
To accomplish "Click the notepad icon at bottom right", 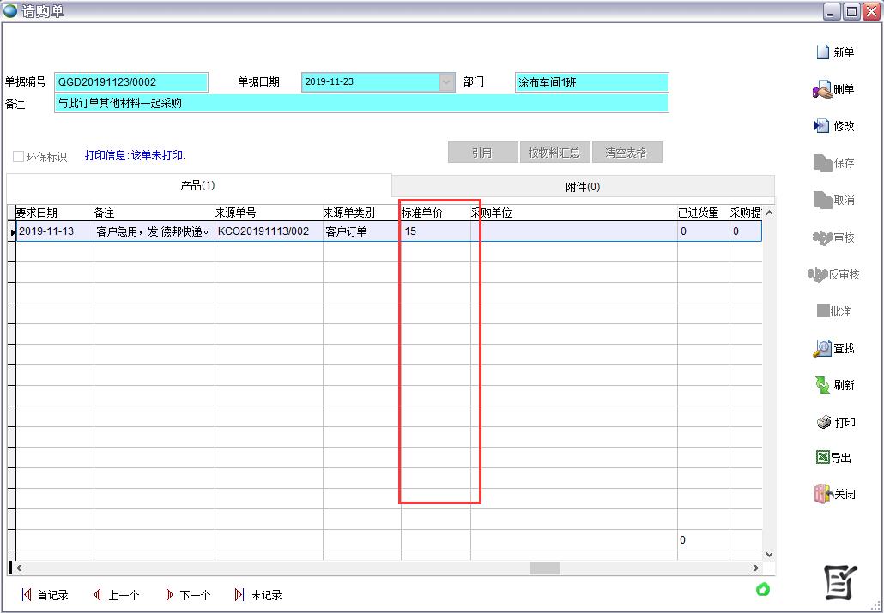I will click(x=840, y=583).
